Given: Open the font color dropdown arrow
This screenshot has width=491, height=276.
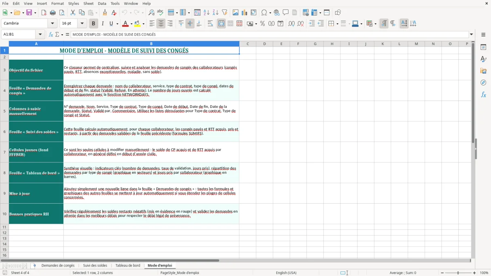Looking at the screenshot, I should point(131,24).
